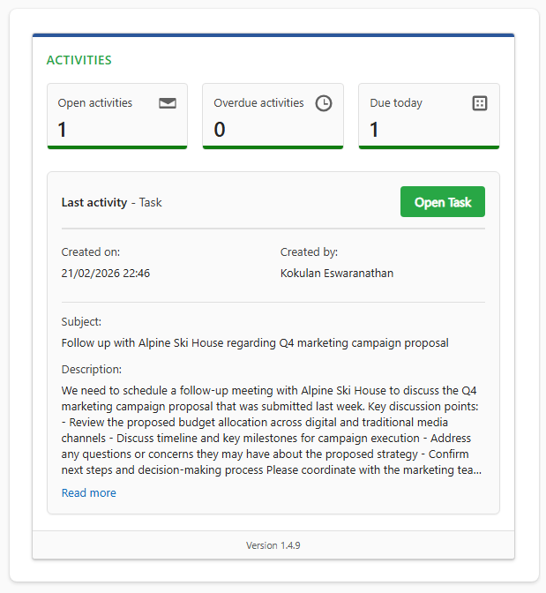Image resolution: width=546 pixels, height=593 pixels.
Task: Click the Overdue activities count of 0
Action: tap(220, 130)
